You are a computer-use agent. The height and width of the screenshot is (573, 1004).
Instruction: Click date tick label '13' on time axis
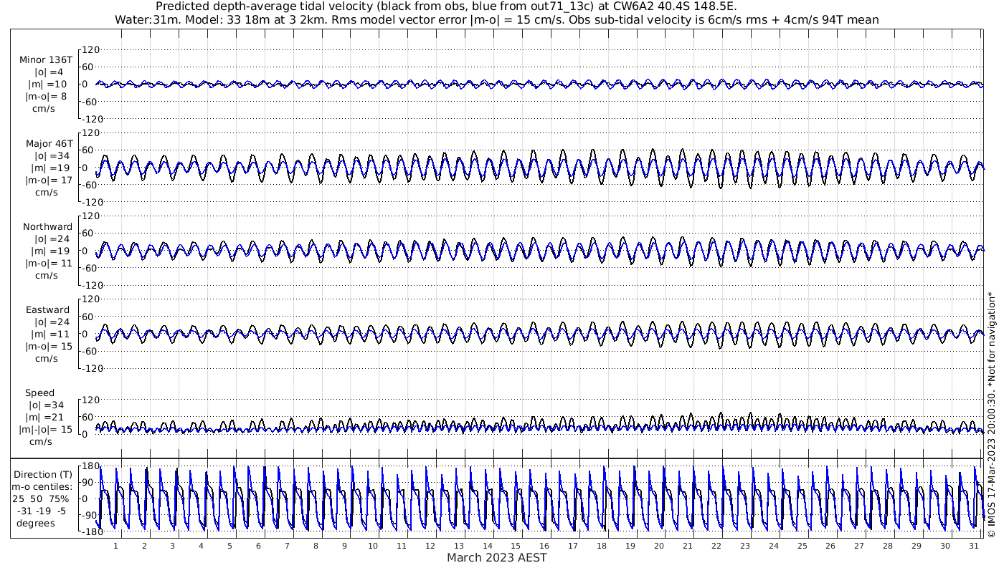(x=458, y=546)
